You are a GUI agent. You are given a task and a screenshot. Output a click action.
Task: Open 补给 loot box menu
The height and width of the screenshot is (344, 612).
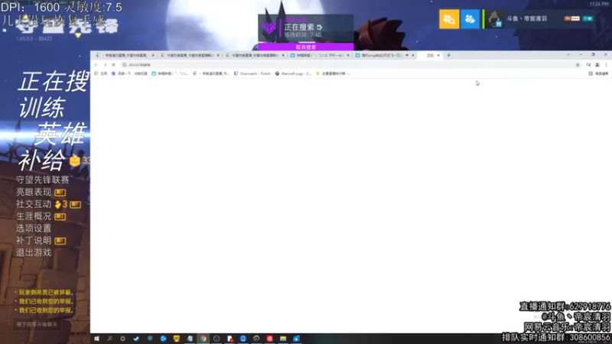(x=42, y=160)
